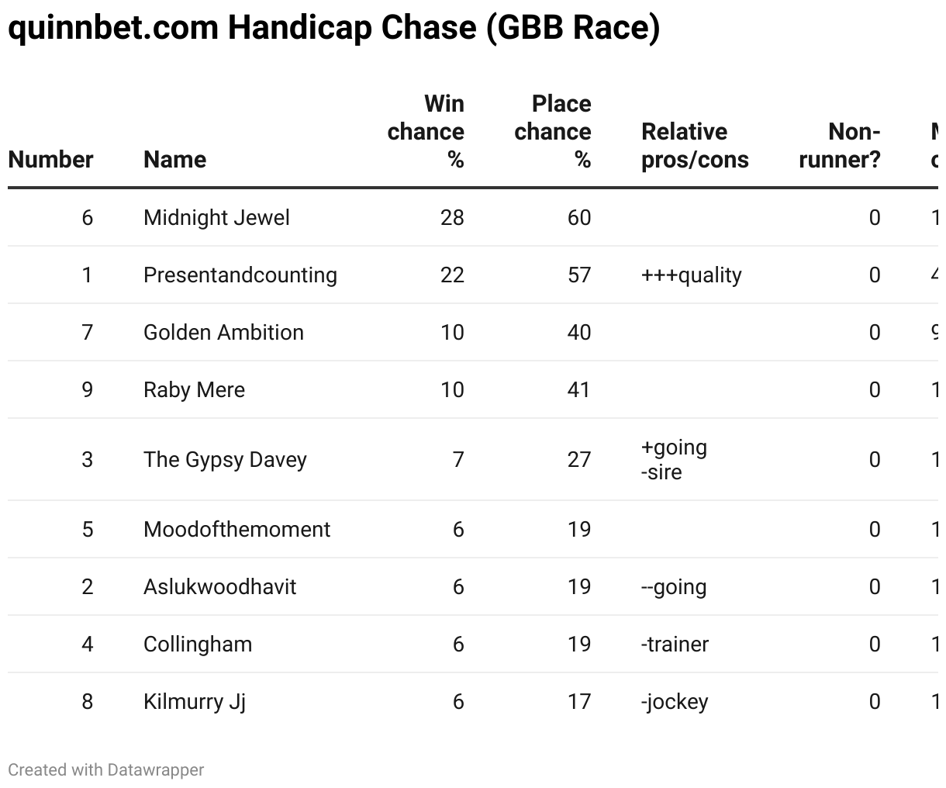The image size is (946, 788).
Task: Select the Midnight Jewel row name
Action: [x=216, y=218]
